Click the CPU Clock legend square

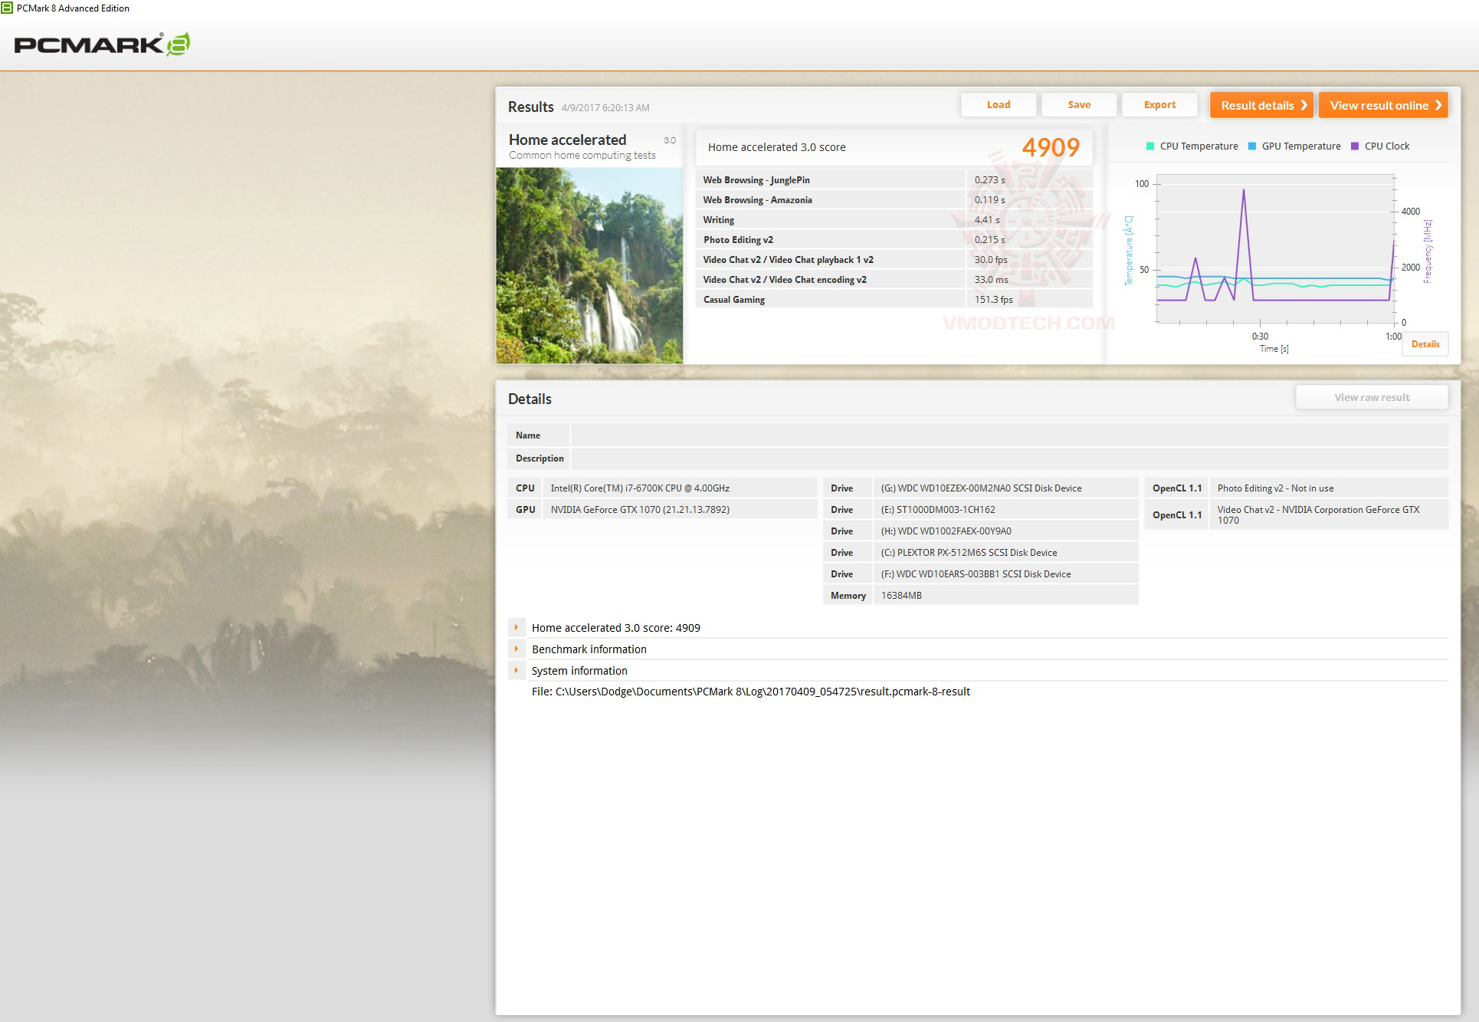point(1354,146)
